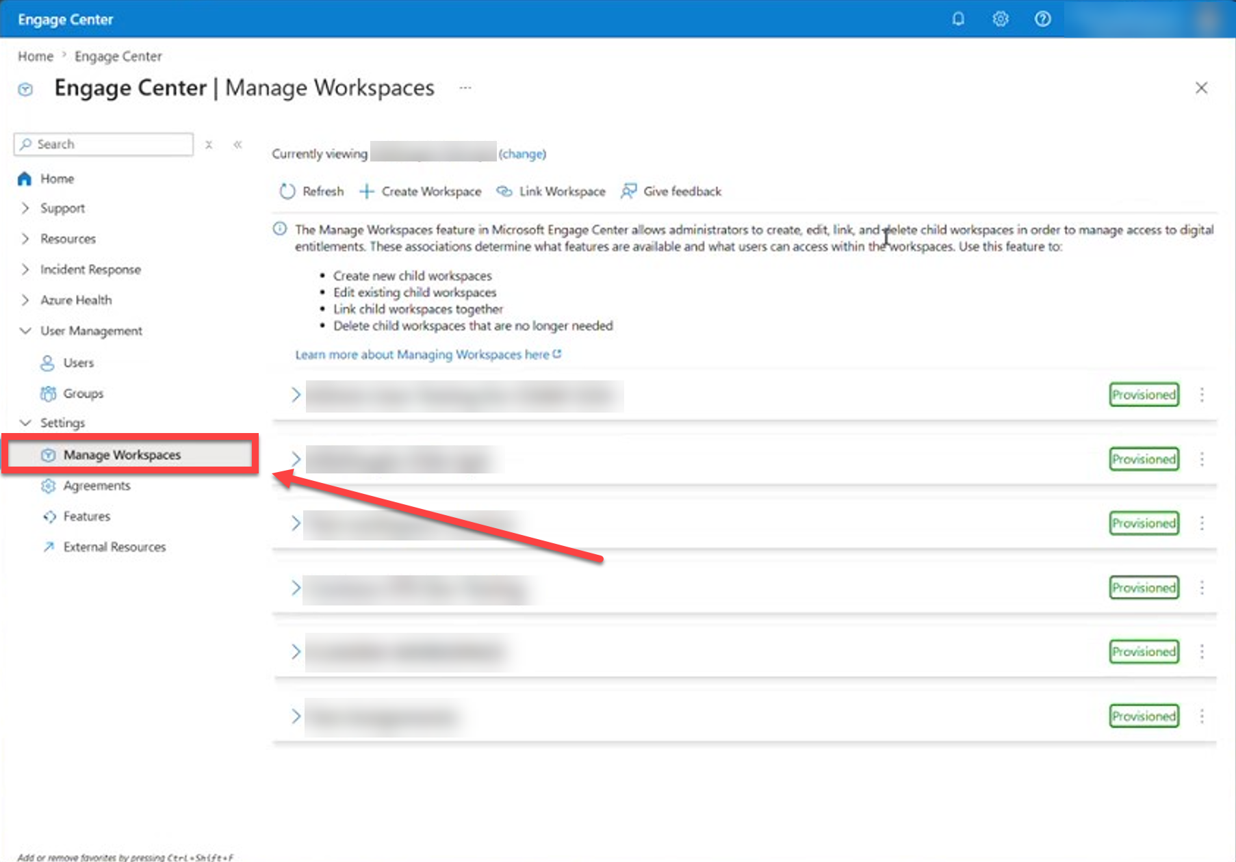Image resolution: width=1236 pixels, height=862 pixels.
Task: Clear the sidebar search box
Action: point(209,144)
